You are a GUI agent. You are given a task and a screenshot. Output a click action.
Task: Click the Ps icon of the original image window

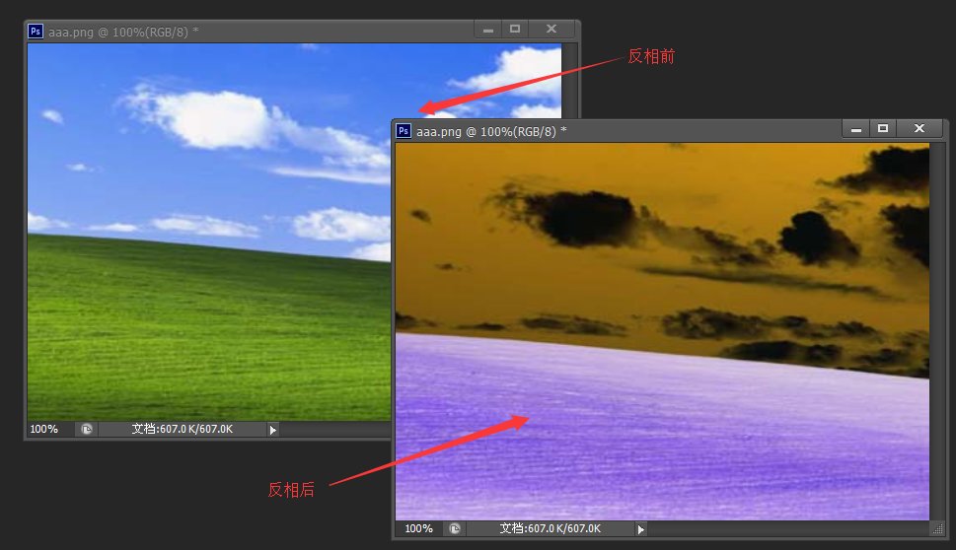click(36, 32)
